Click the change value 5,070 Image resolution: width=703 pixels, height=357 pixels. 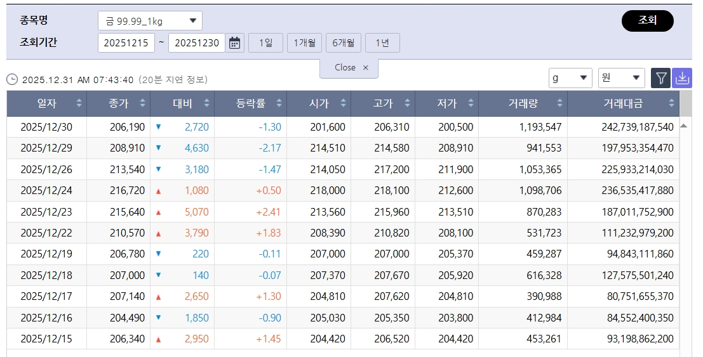tap(197, 211)
